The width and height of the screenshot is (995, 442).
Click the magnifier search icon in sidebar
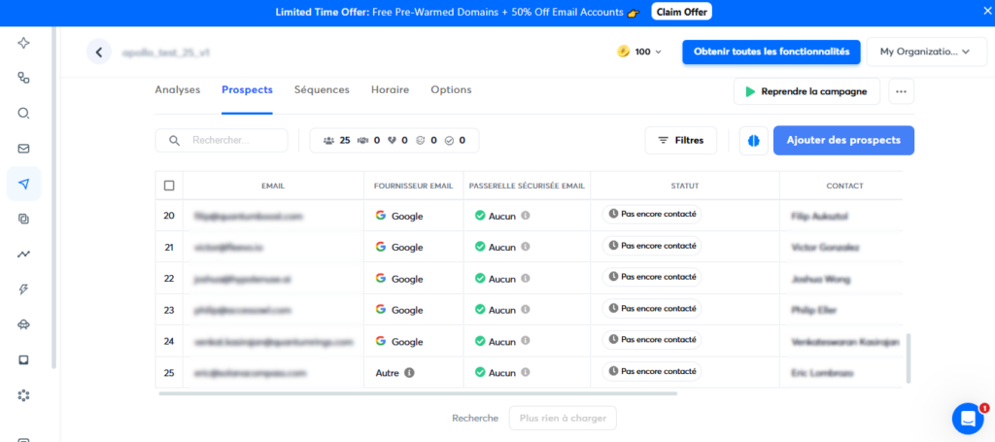(x=24, y=113)
